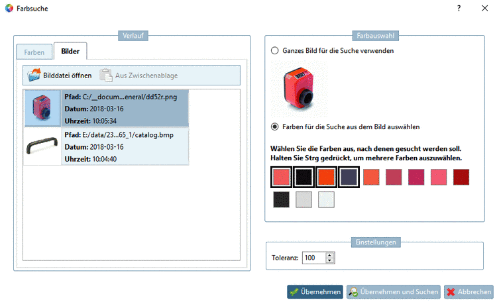The width and height of the screenshot is (497, 304).
Task: Click the help question mark in title bar
Action: (459, 8)
